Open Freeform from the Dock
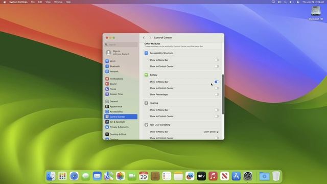327x184 pixels. click(x=190, y=176)
